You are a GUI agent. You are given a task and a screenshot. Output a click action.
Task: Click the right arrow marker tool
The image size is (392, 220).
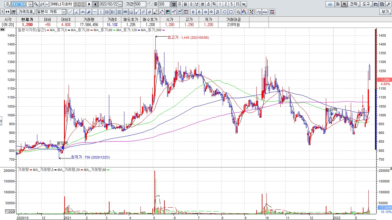tap(211, 12)
